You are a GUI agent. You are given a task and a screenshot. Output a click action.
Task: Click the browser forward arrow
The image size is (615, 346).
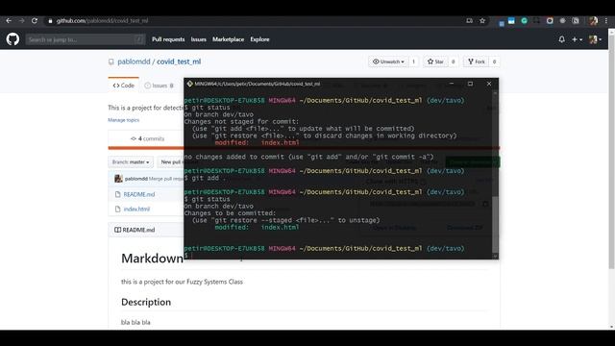click(x=21, y=21)
